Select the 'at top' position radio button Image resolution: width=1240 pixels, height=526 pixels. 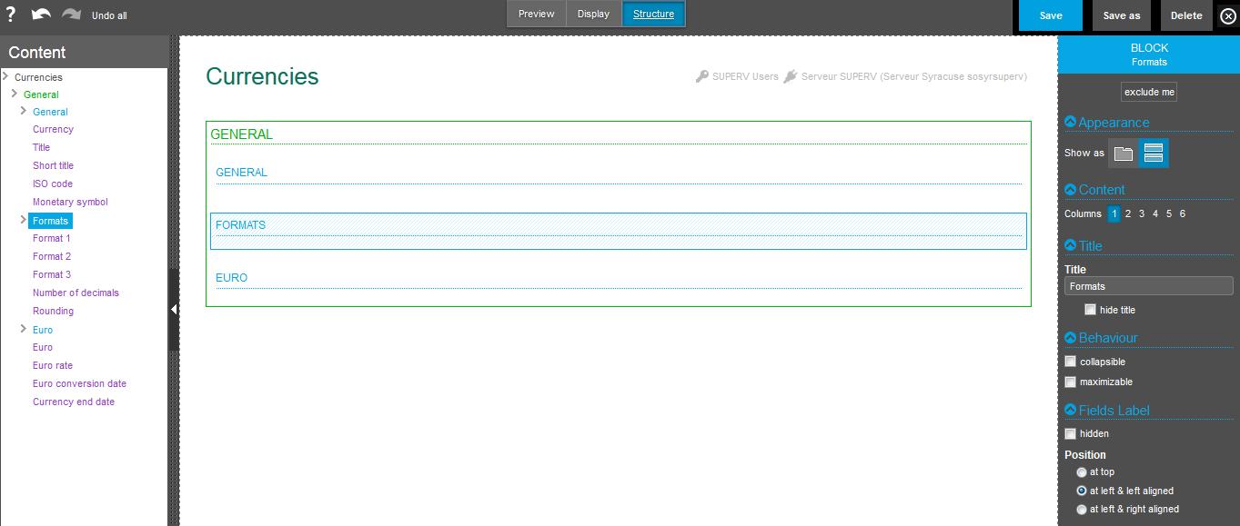pyautogui.click(x=1081, y=472)
